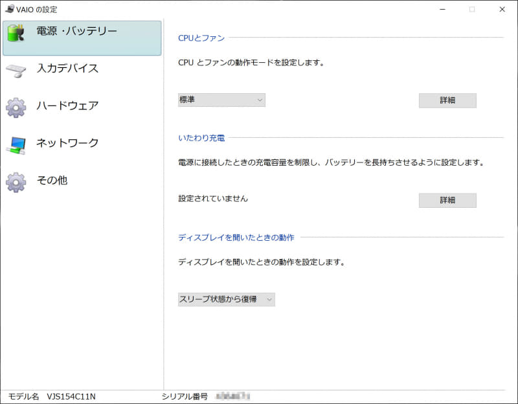Click 詳細 next to the CPU fan mode
This screenshot has width=518, height=404.
447,100
